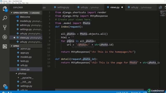Click Ln 9, Col 11 in status bar
This screenshot has height=93, width=166.
click(122, 92)
